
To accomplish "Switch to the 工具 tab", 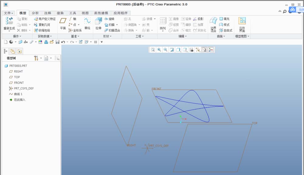I will 73,13.
